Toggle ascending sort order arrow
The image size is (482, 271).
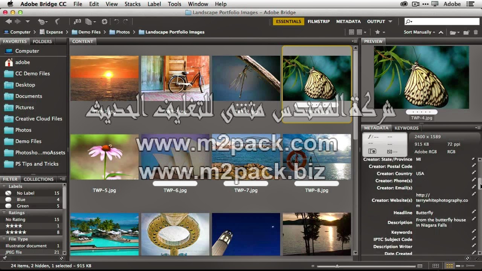point(441,32)
